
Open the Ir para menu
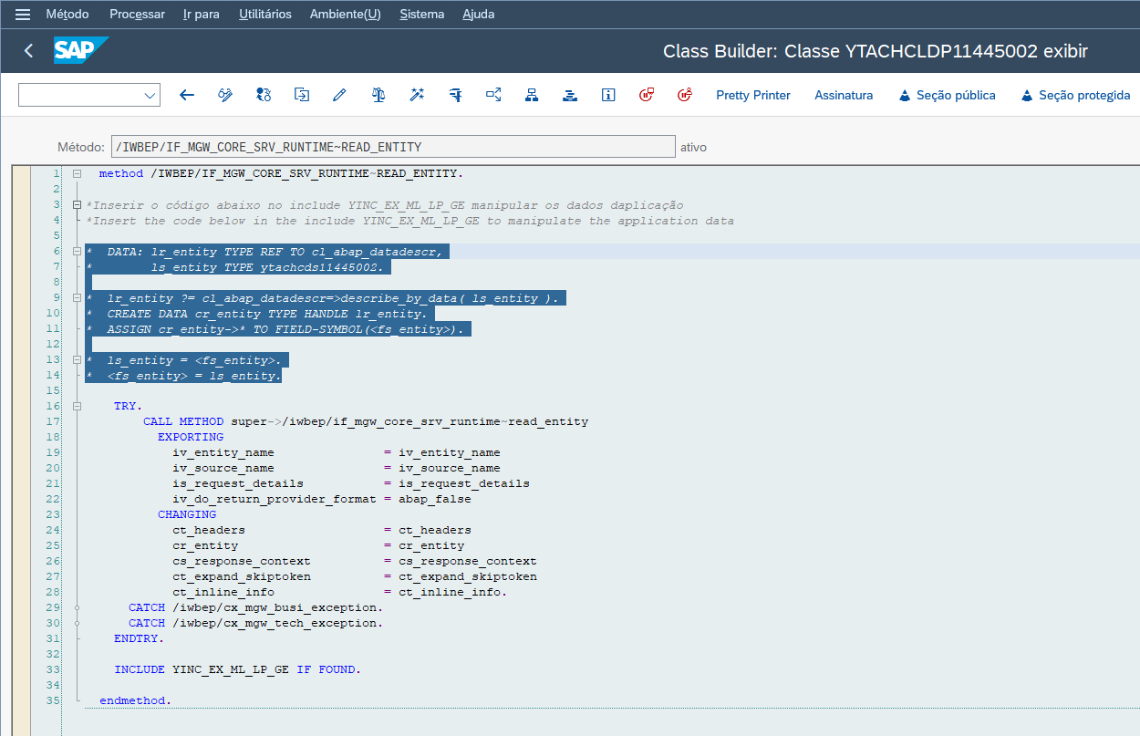tap(202, 15)
